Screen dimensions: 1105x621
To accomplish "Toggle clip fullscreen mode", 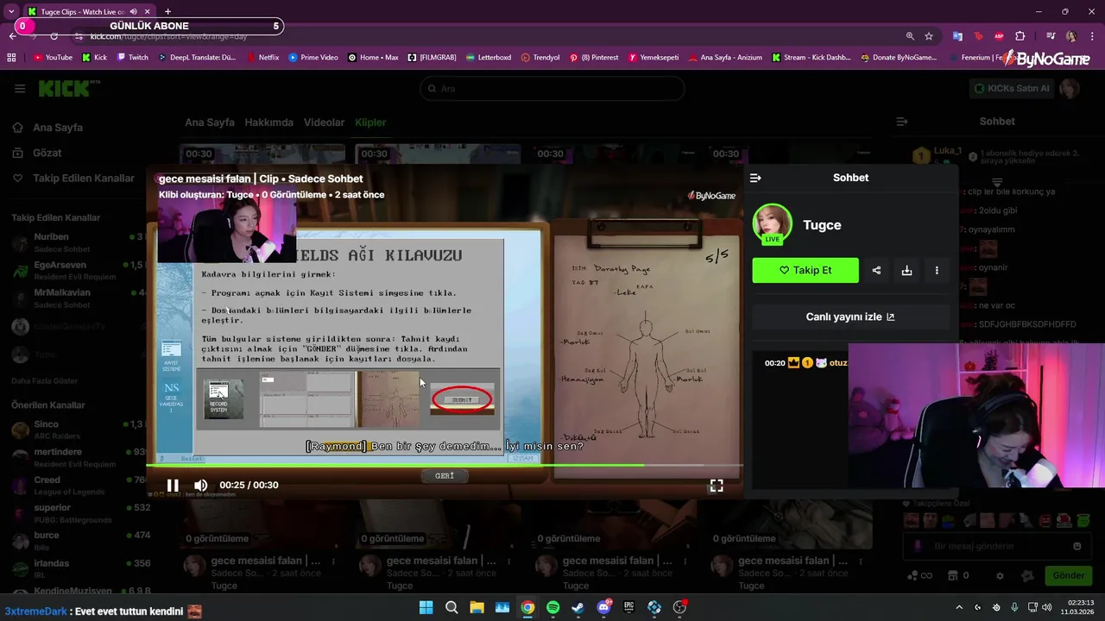I will pyautogui.click(x=717, y=486).
